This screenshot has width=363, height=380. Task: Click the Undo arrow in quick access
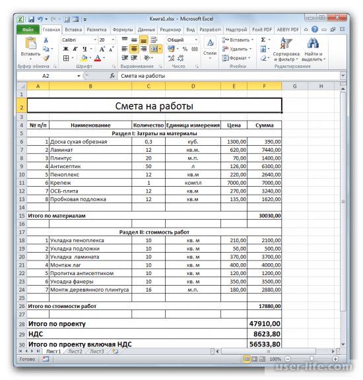click(x=40, y=19)
